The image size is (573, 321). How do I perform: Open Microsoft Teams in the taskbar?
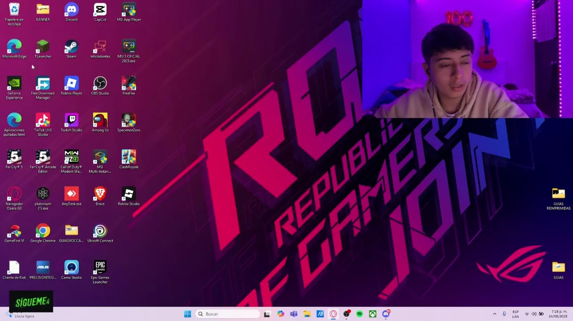[x=294, y=314]
